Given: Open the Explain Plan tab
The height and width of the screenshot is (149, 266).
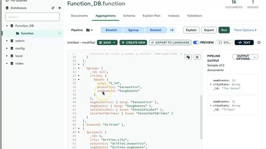Looking at the screenshot, I should 151,16.
